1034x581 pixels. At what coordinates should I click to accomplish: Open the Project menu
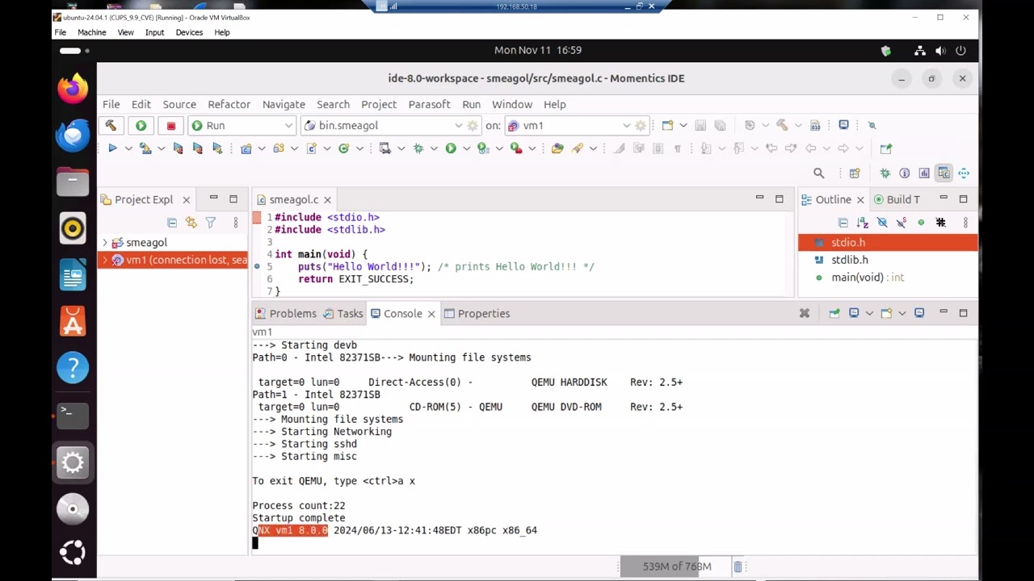[379, 104]
